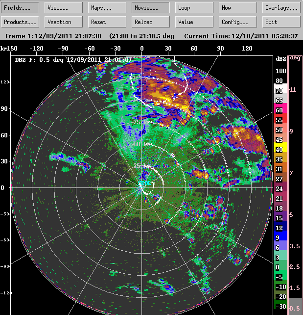Viewport: 303px width, 315px height.
Task: Select the 18 dBZ color swatch
Action: pos(280,206)
